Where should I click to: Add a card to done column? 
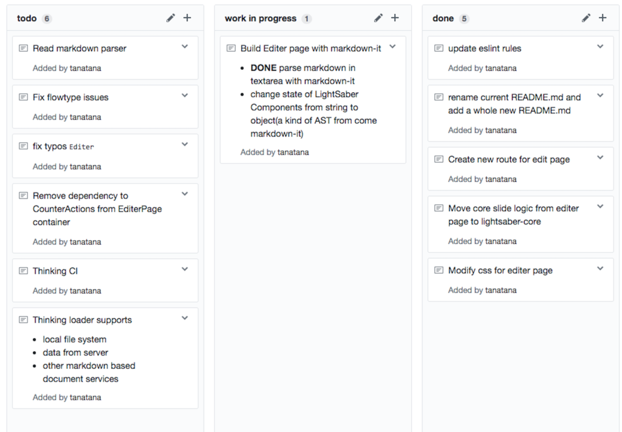point(603,18)
